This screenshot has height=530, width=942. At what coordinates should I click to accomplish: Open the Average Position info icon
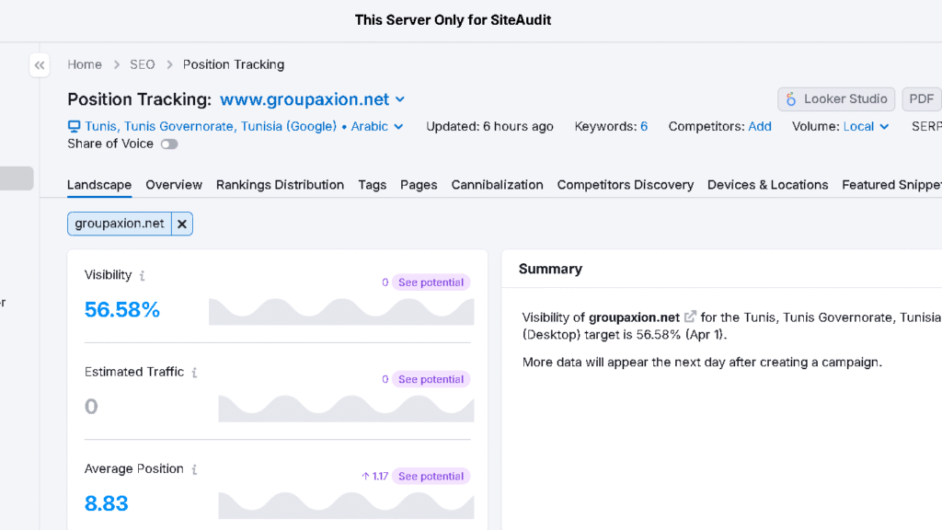click(x=193, y=469)
